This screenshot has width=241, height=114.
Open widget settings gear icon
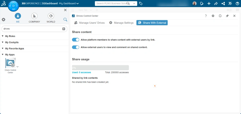tap(213, 16)
